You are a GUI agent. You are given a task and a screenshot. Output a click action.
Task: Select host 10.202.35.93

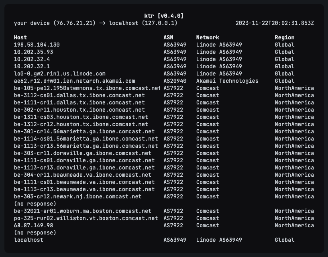[33, 52]
